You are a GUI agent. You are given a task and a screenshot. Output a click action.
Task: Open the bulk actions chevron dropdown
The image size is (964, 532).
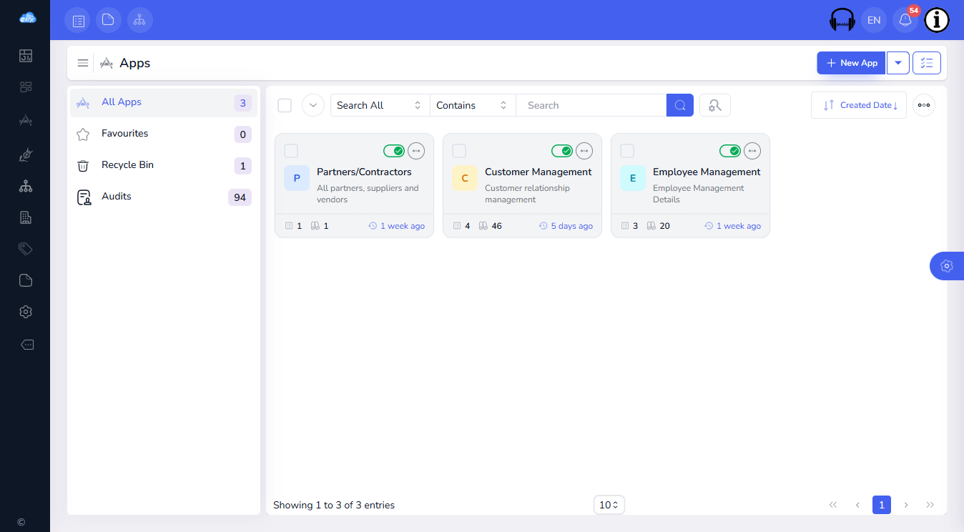point(313,105)
